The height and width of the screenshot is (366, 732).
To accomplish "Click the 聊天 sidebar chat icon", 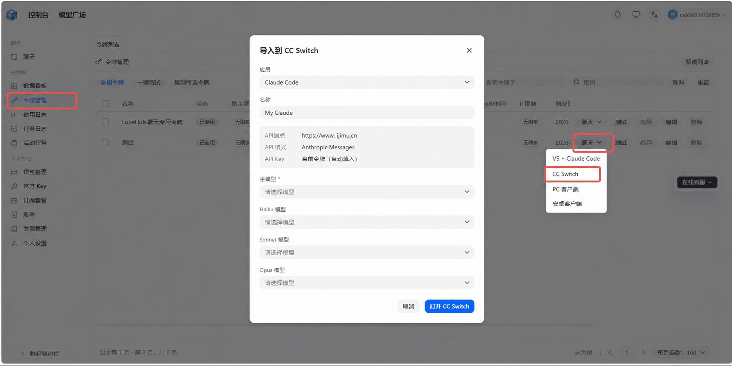I will (14, 57).
